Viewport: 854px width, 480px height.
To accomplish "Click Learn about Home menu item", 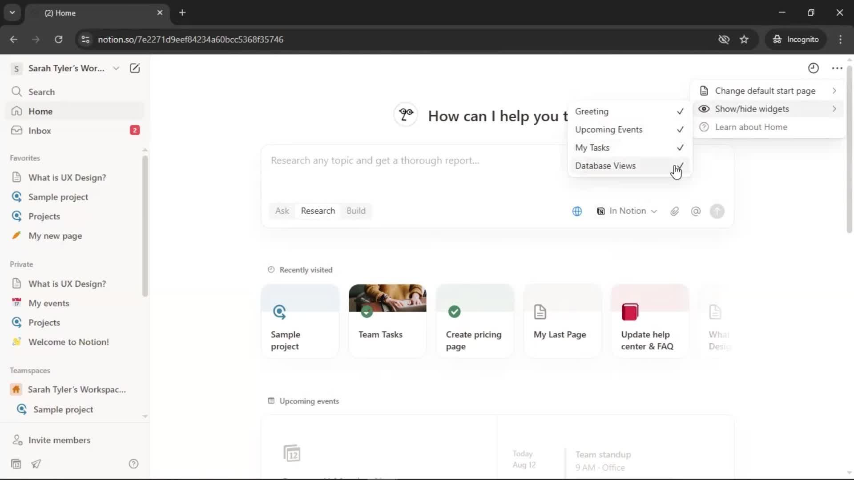I will coord(768,127).
